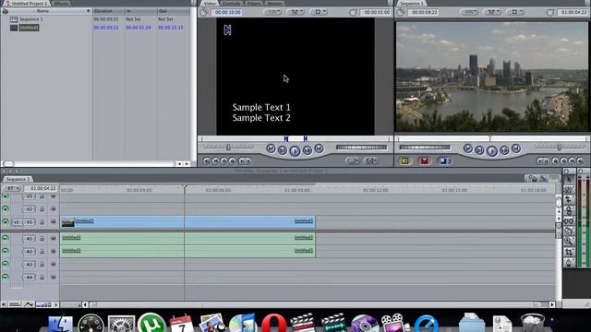Play the sequence in the Canvas

point(492,151)
